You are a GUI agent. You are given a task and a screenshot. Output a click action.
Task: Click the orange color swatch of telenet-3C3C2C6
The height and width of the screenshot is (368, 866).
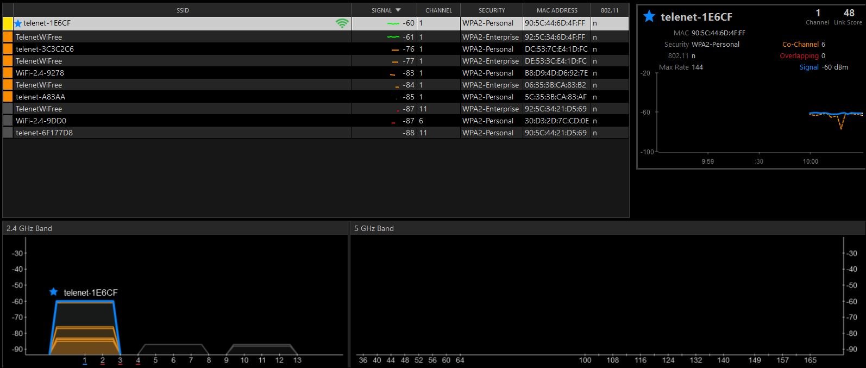8,49
